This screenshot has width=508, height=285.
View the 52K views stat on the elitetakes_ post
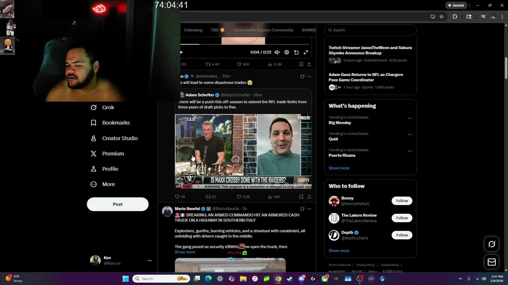point(274,197)
